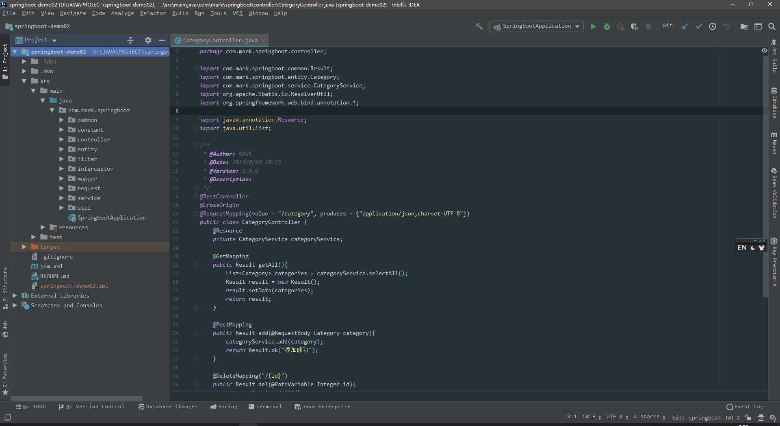Open the VCS menu
Image resolution: width=780 pixels, height=426 pixels.
[237, 13]
